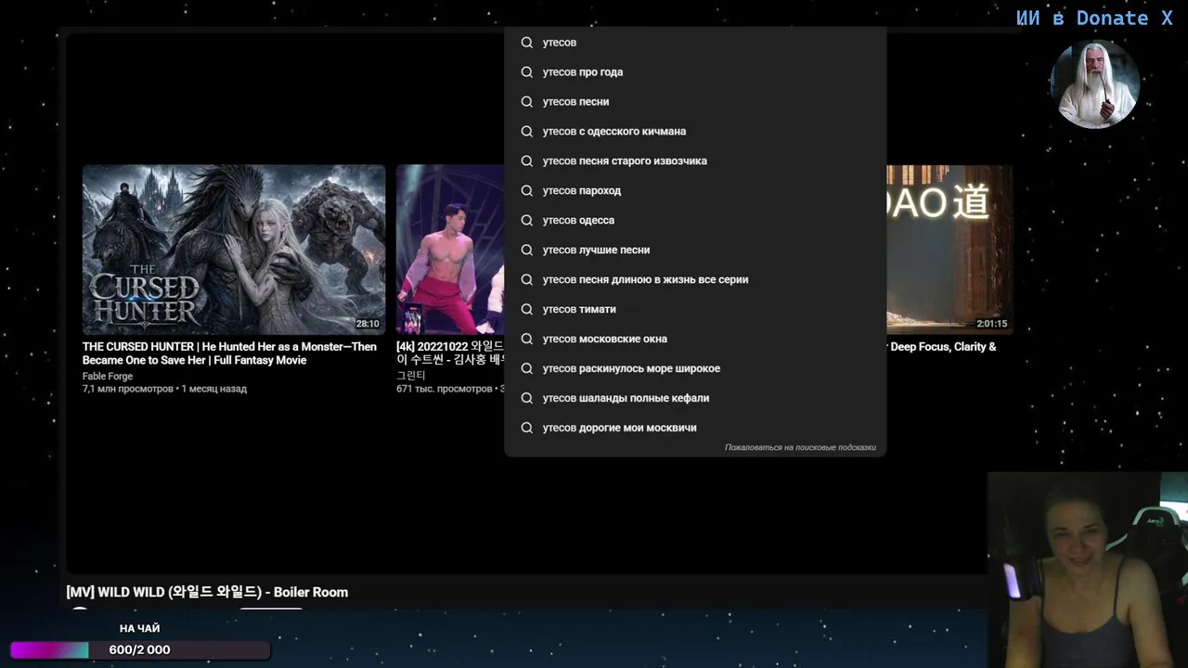Open the 'Deep Focus, Clarity &' video title

pos(942,347)
